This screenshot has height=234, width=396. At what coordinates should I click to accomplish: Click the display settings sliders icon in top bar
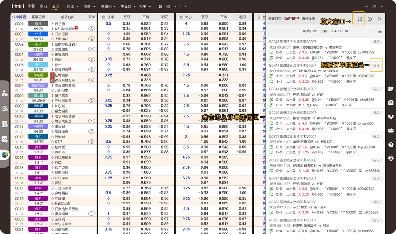point(160,6)
